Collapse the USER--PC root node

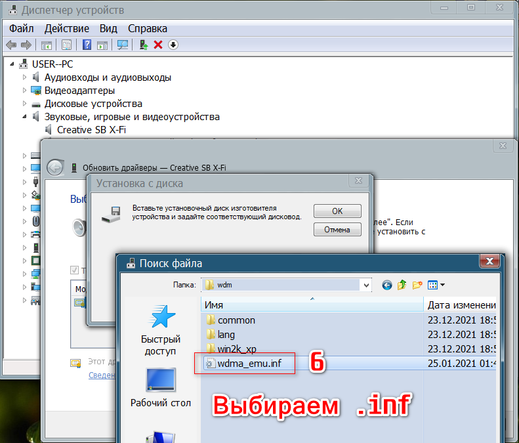point(12,64)
